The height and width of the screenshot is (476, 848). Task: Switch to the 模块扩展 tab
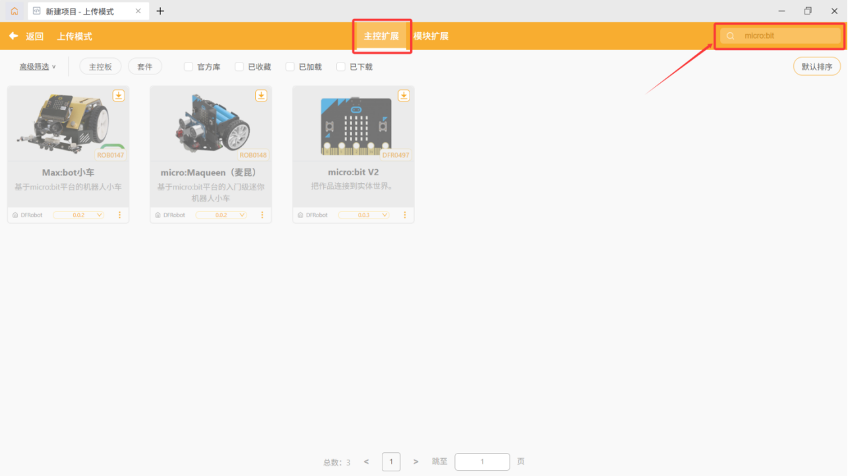(x=431, y=36)
